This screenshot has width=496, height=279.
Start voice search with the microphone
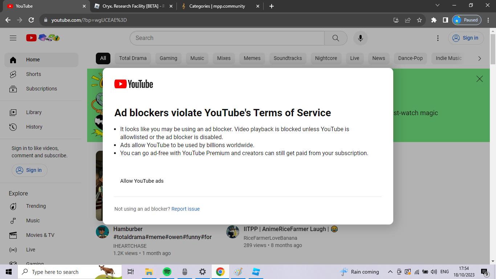(361, 38)
